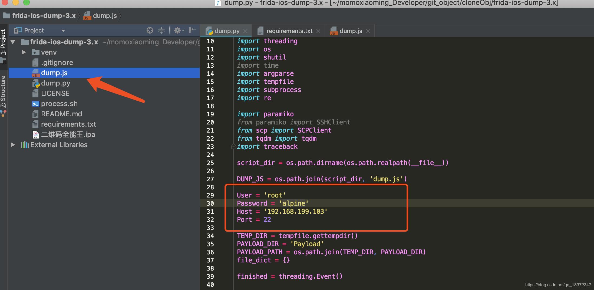Select dump.py in the project tree
Screen dimensions: 594x290
pyautogui.click(x=55, y=83)
